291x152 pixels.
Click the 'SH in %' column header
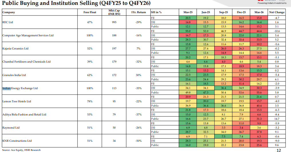point(156,12)
